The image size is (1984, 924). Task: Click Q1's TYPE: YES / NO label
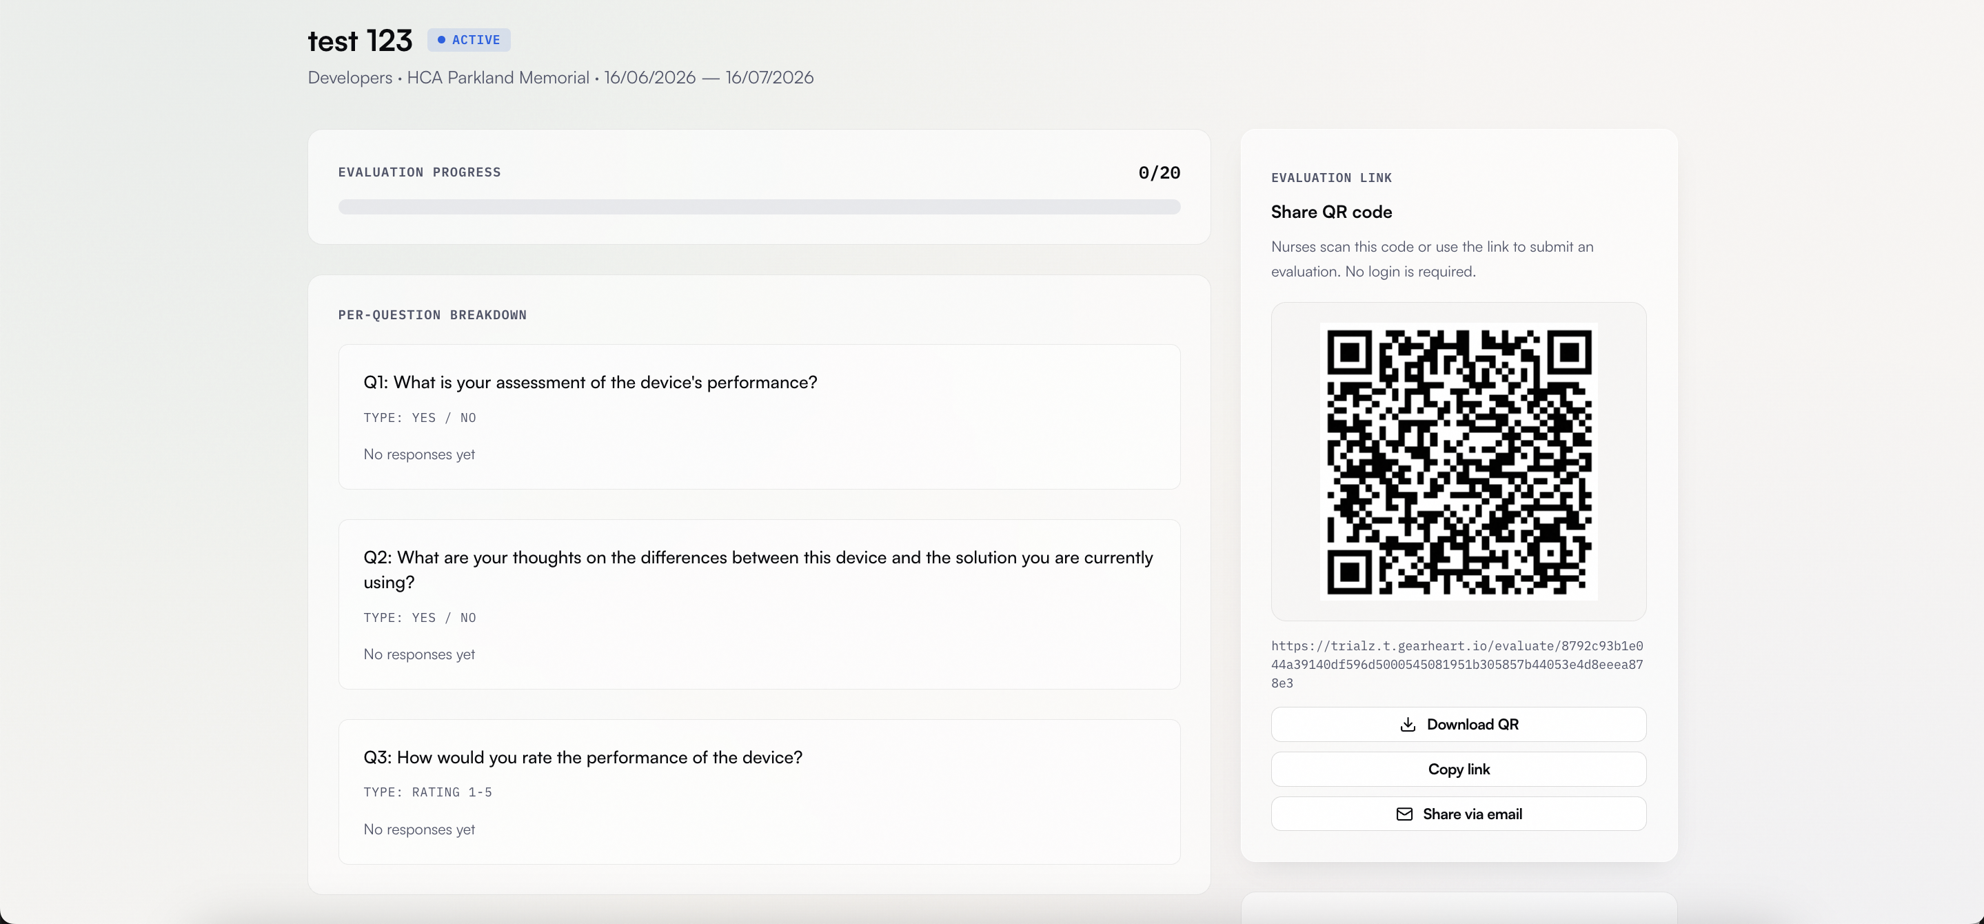click(x=420, y=418)
